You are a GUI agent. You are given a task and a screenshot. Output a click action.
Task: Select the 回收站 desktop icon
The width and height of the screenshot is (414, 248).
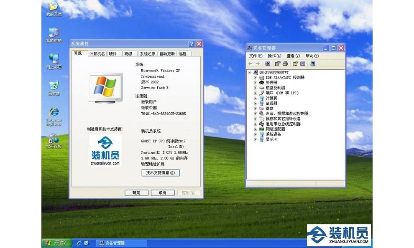click(54, 87)
